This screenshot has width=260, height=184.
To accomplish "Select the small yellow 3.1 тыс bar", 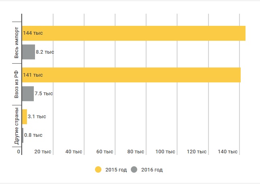I will tap(25, 117).
